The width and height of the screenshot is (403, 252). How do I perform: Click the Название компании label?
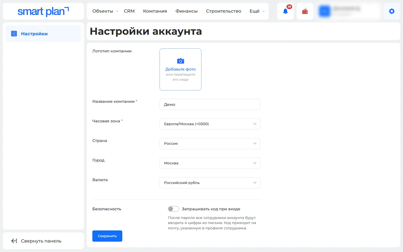[113, 101]
